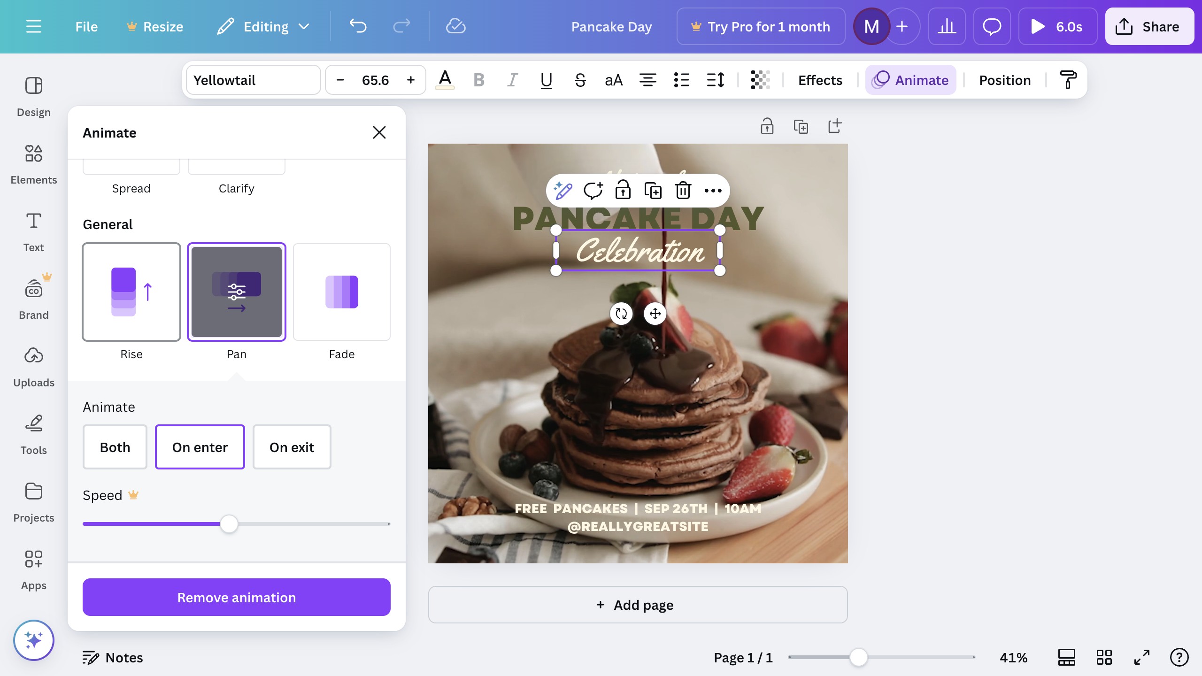Choose On exit animate timing
This screenshot has width=1202, height=676.
(292, 447)
